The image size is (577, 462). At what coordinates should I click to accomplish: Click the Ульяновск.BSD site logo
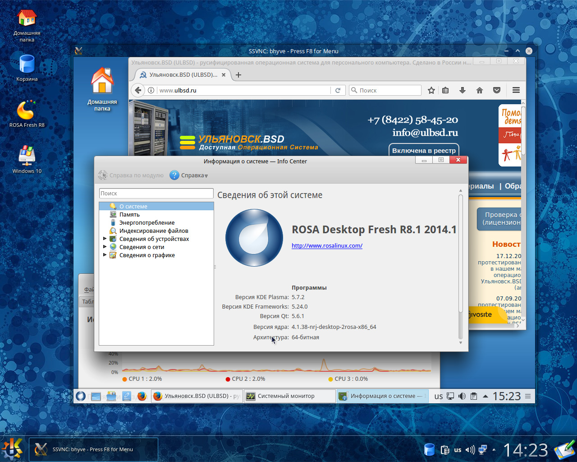[x=249, y=142]
